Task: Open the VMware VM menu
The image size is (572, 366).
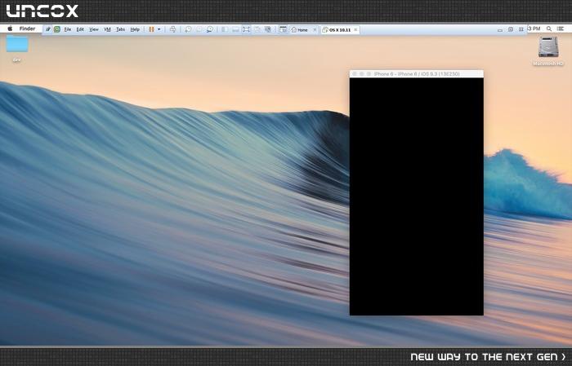Action: (x=107, y=29)
